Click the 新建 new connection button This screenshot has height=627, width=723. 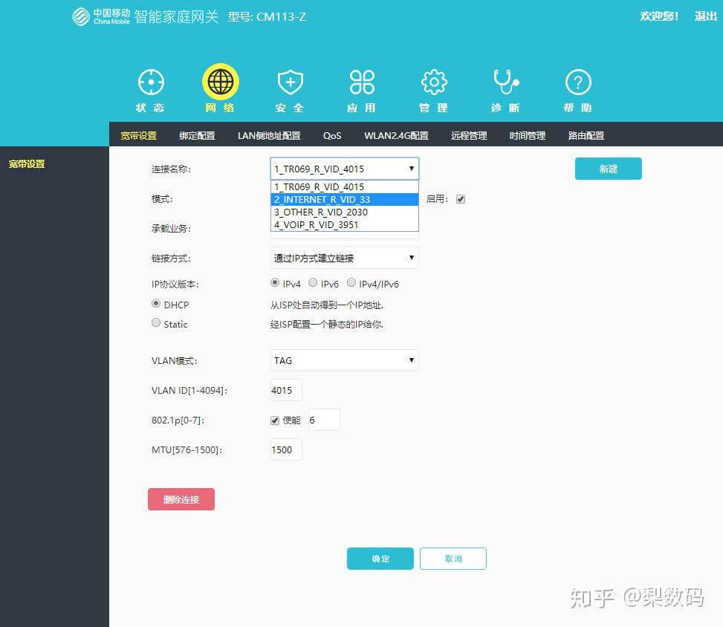(x=608, y=169)
